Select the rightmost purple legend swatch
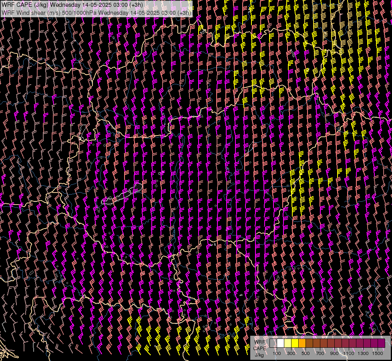The width and height of the screenshot is (392, 361). tap(382, 343)
